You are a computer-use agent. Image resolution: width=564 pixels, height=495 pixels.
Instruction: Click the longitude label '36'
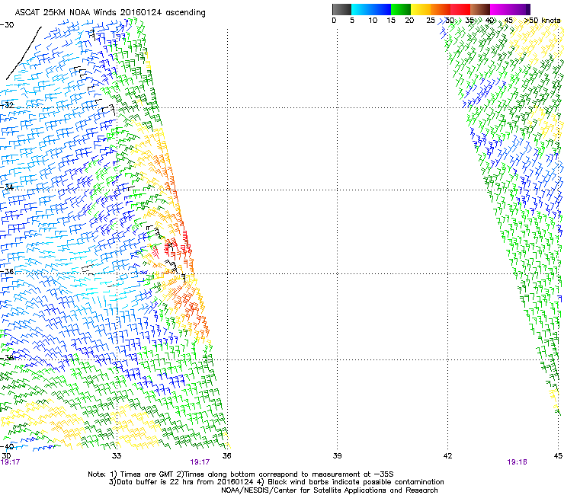[227, 456]
